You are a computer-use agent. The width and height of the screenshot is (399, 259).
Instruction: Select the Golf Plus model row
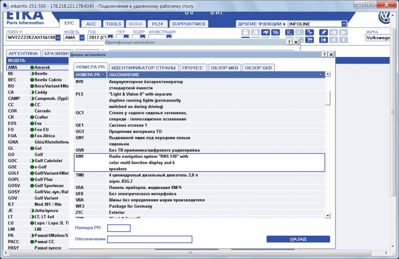click(37, 179)
